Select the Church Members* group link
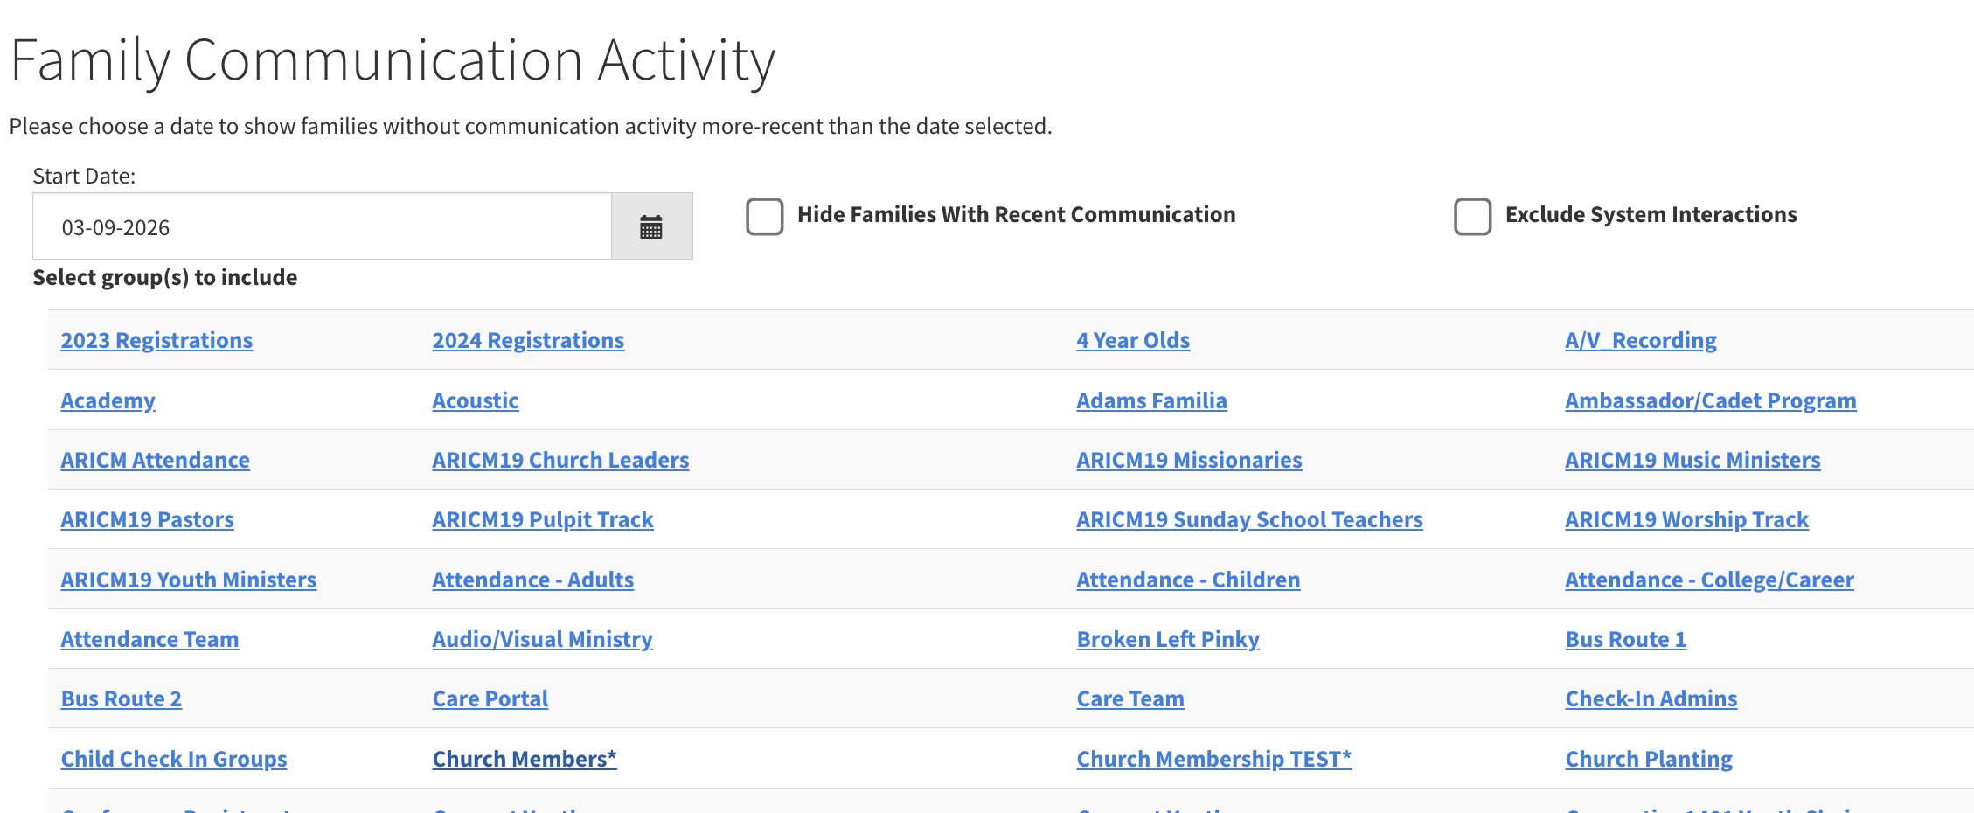 tap(525, 760)
